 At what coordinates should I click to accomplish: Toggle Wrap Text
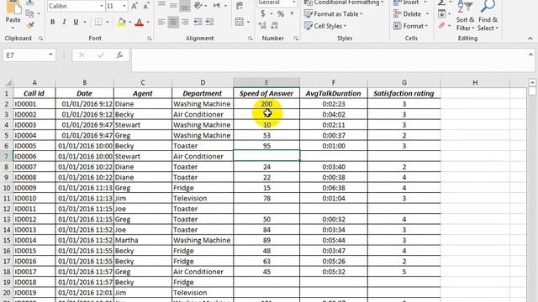240,5
